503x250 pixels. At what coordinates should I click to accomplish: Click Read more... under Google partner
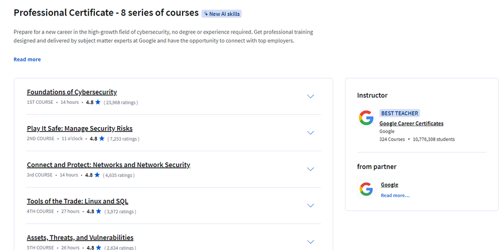pyautogui.click(x=395, y=195)
